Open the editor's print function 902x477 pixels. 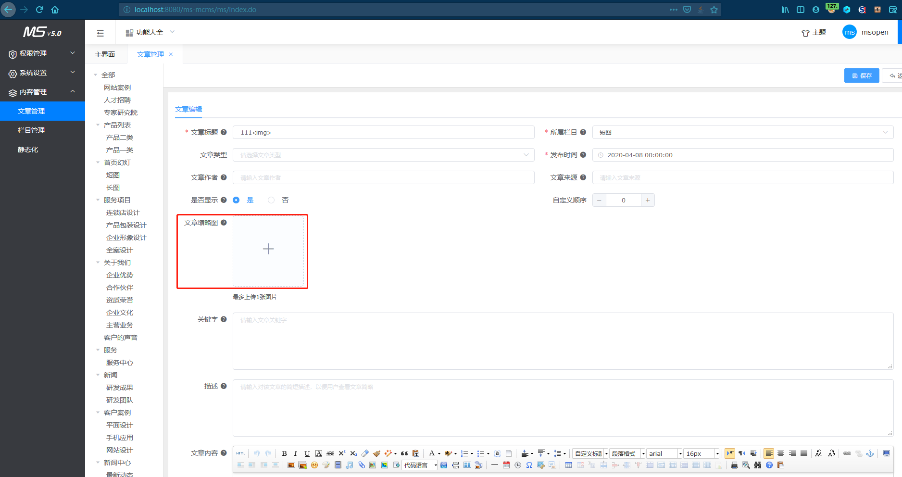[x=734, y=465]
